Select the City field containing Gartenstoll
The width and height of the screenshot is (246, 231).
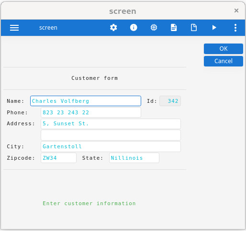(x=111, y=146)
